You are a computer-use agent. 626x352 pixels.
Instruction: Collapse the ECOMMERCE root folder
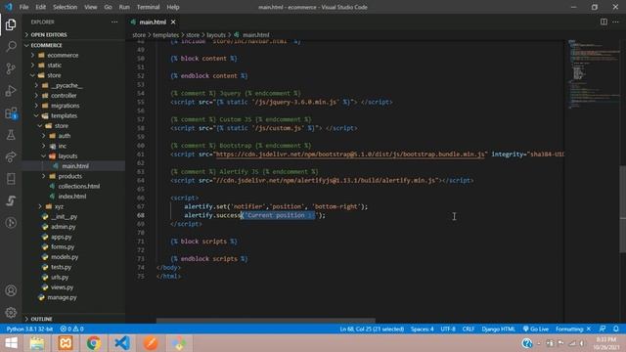pos(74,45)
